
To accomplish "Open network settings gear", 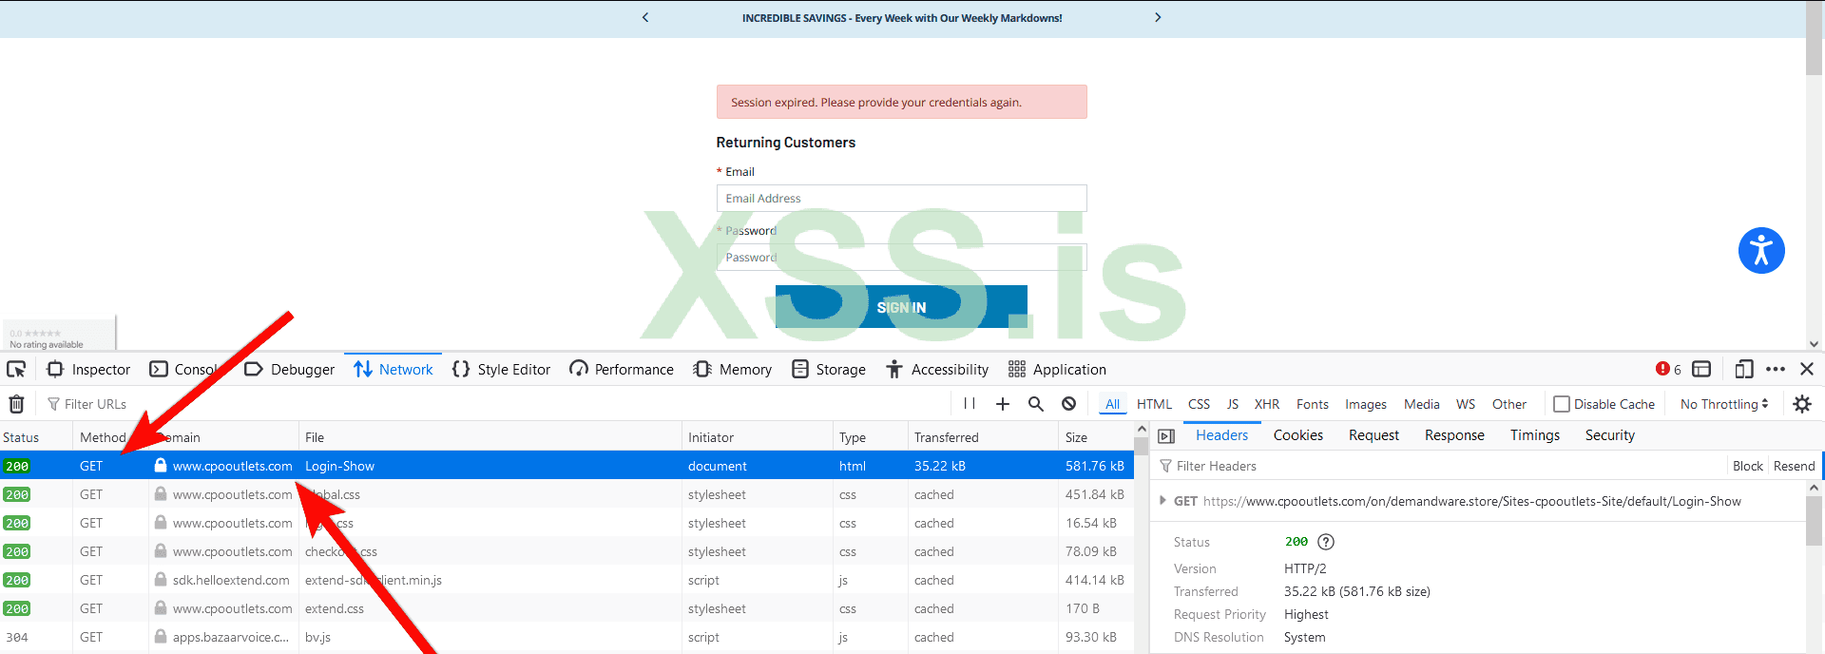I will [x=1802, y=404].
